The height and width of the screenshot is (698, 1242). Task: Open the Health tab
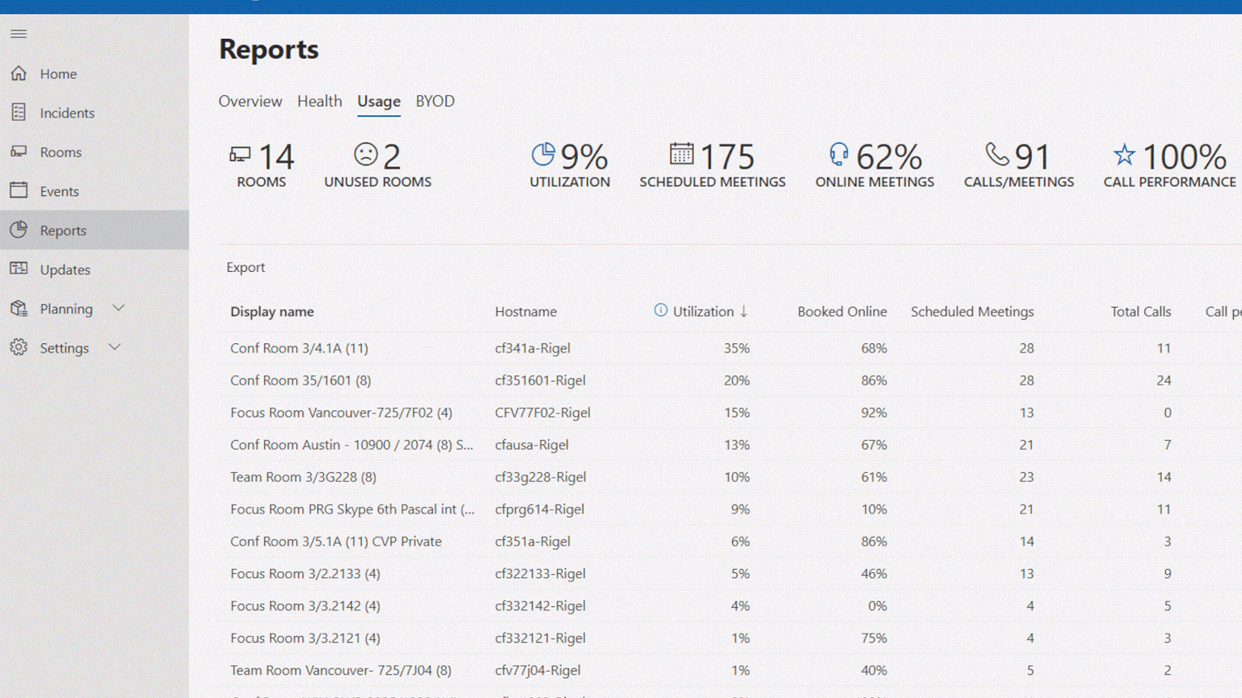(320, 101)
